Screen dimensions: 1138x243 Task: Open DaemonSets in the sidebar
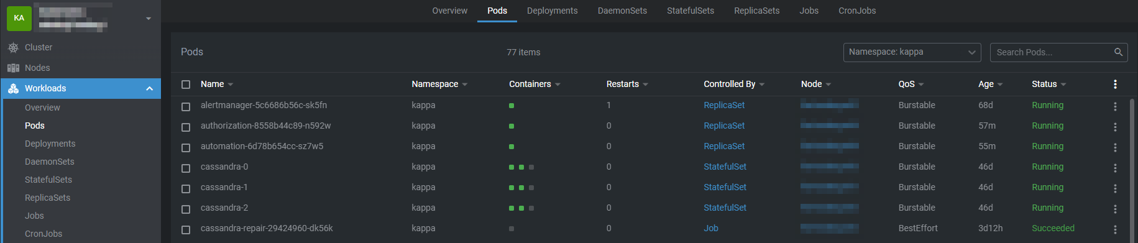[49, 162]
